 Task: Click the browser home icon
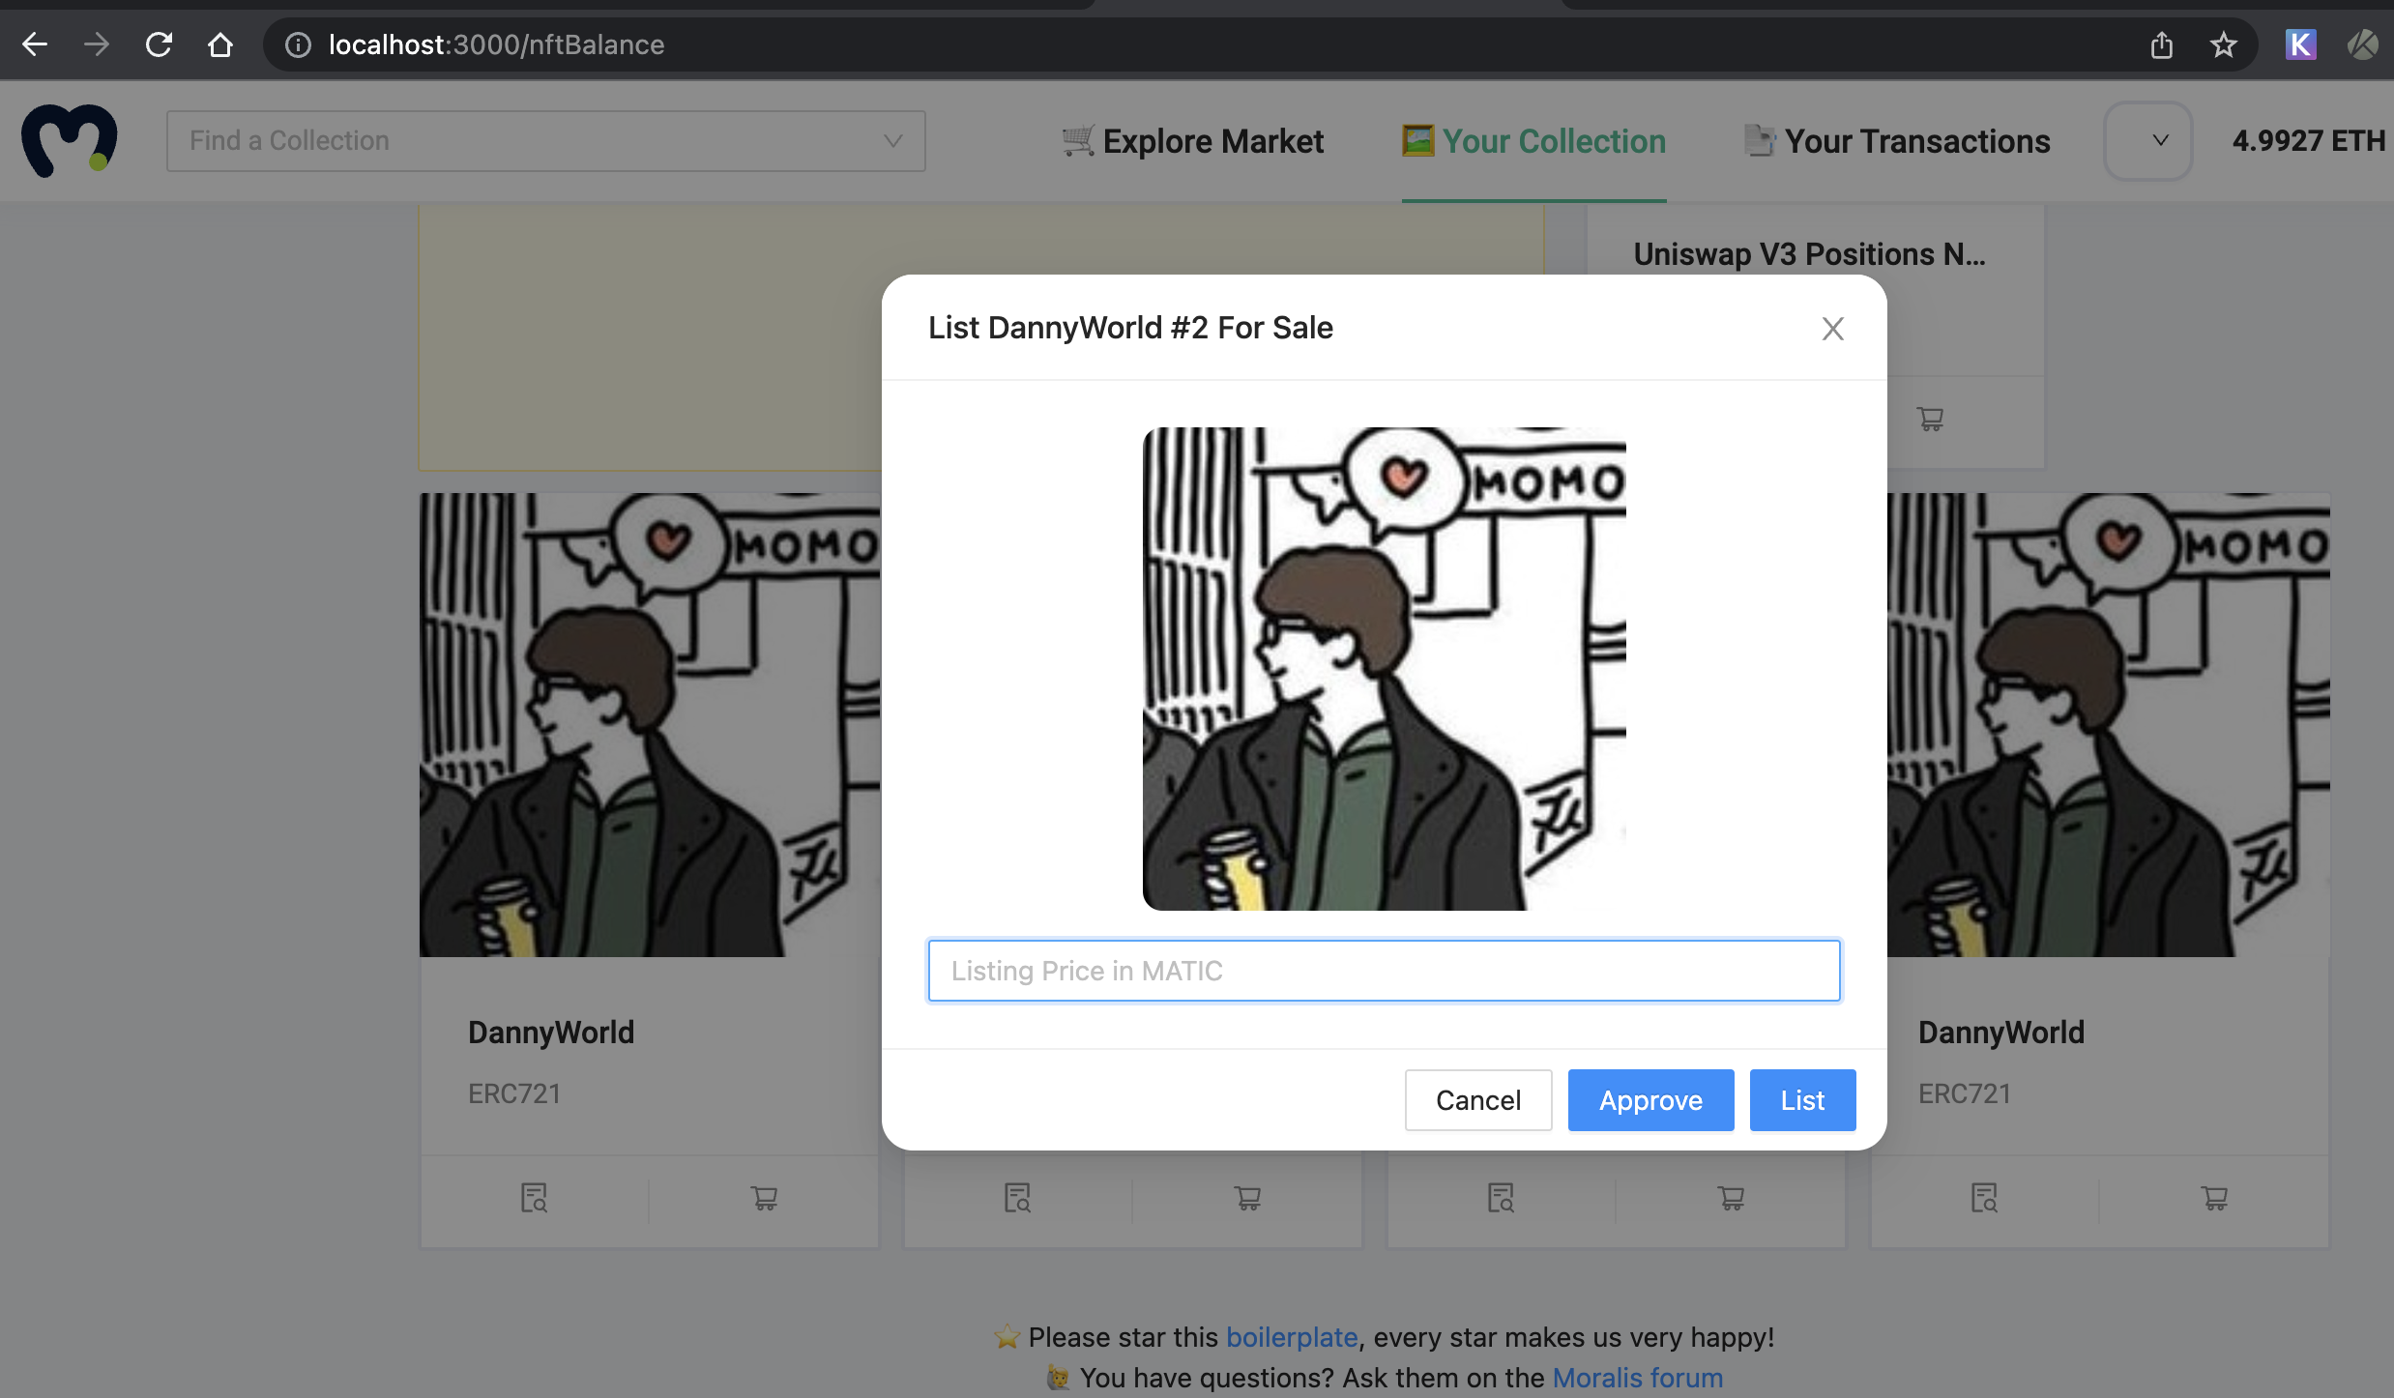pyautogui.click(x=220, y=44)
